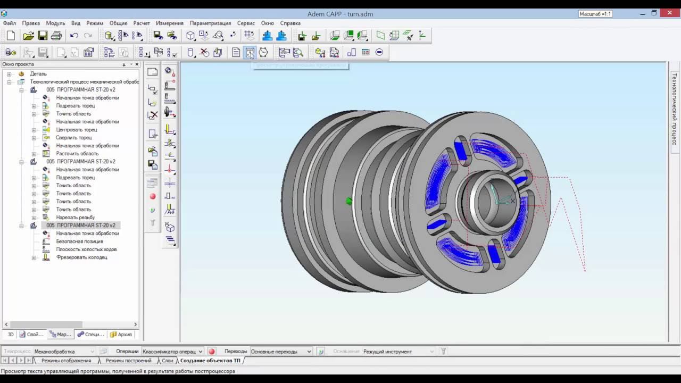
Task: Click the red ball icon in vertical toolbar
Action: 153,196
